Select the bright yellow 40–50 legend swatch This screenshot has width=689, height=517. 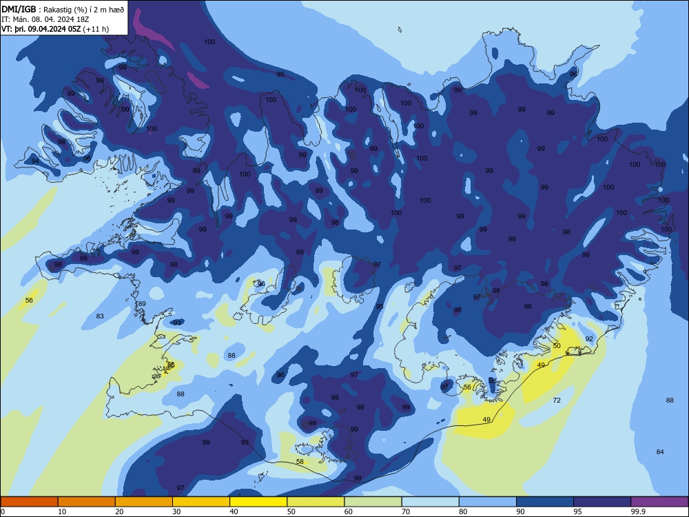(x=258, y=502)
